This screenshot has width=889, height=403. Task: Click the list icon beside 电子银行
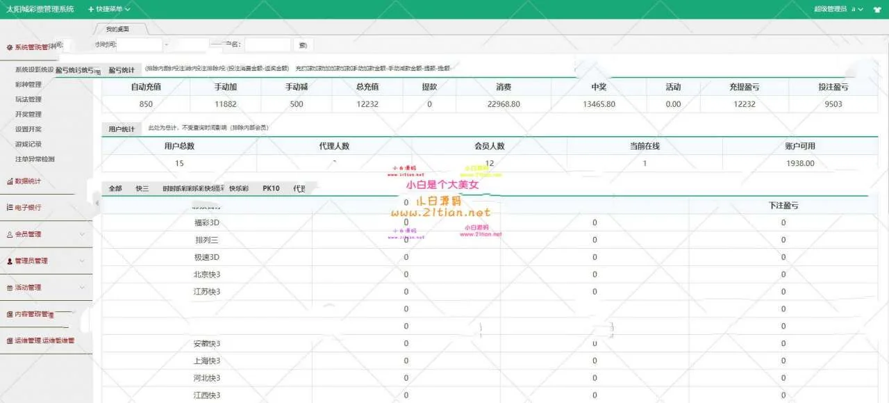coord(10,208)
